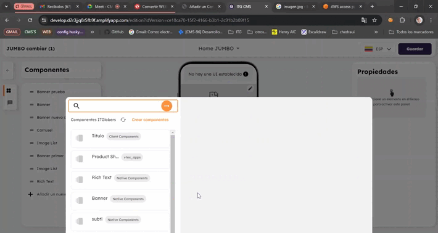Click the Titulo component icon
The image size is (438, 233).
pyautogui.click(x=80, y=138)
